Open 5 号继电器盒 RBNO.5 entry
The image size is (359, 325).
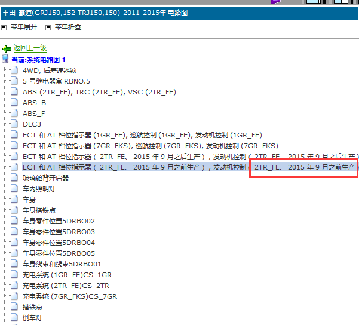pos(56,81)
